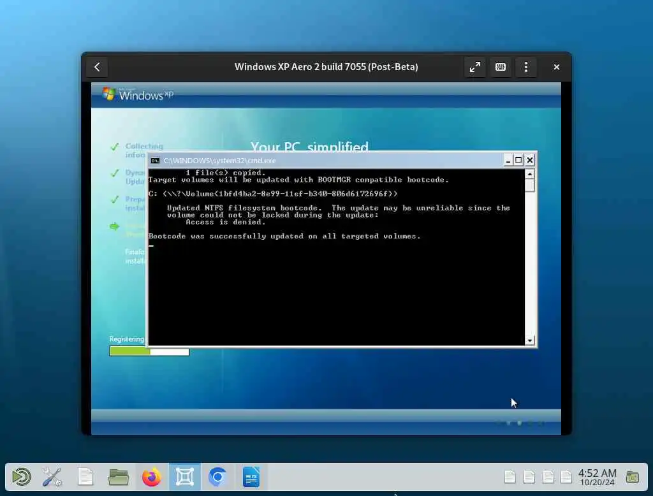Screen dimensions: 653x496
Task: Click the 'Registering' status label
Action: tap(127, 339)
